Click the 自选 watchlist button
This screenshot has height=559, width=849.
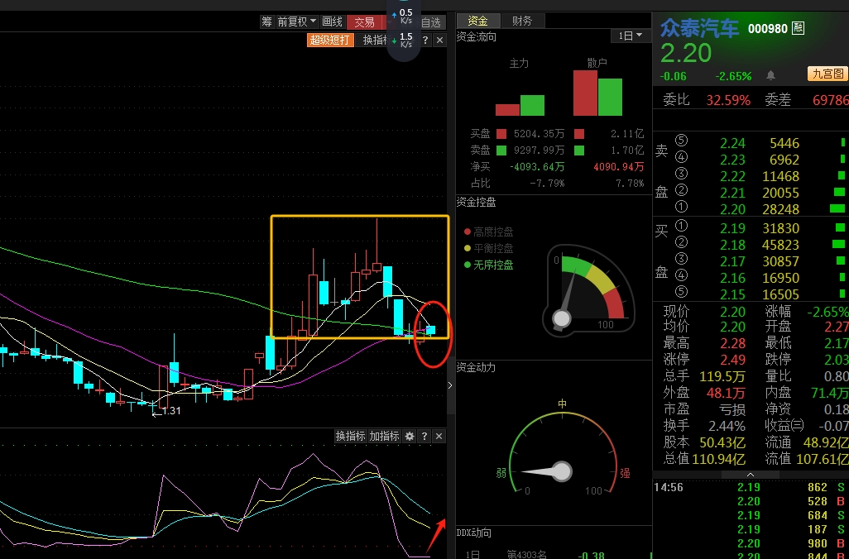[x=431, y=22]
